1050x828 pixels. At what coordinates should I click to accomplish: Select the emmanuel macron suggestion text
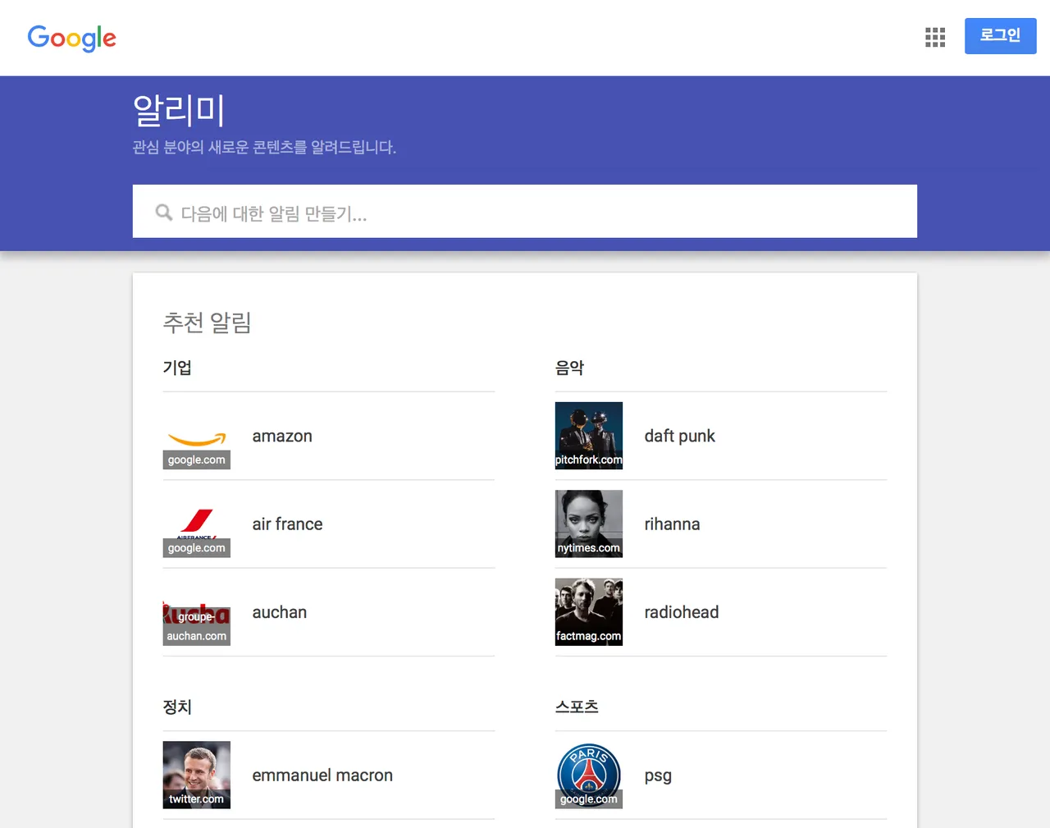click(322, 775)
